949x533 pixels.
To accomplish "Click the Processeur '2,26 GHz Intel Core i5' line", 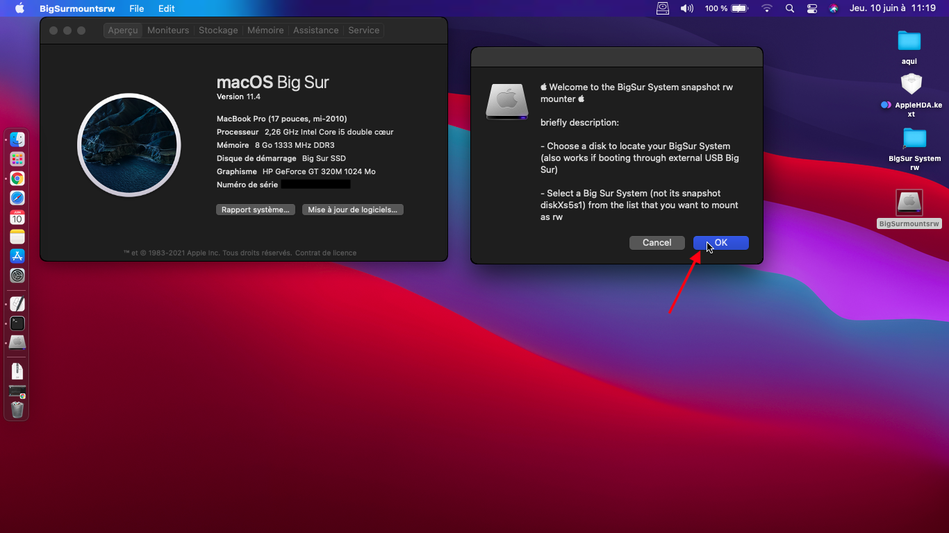I will pos(305,132).
